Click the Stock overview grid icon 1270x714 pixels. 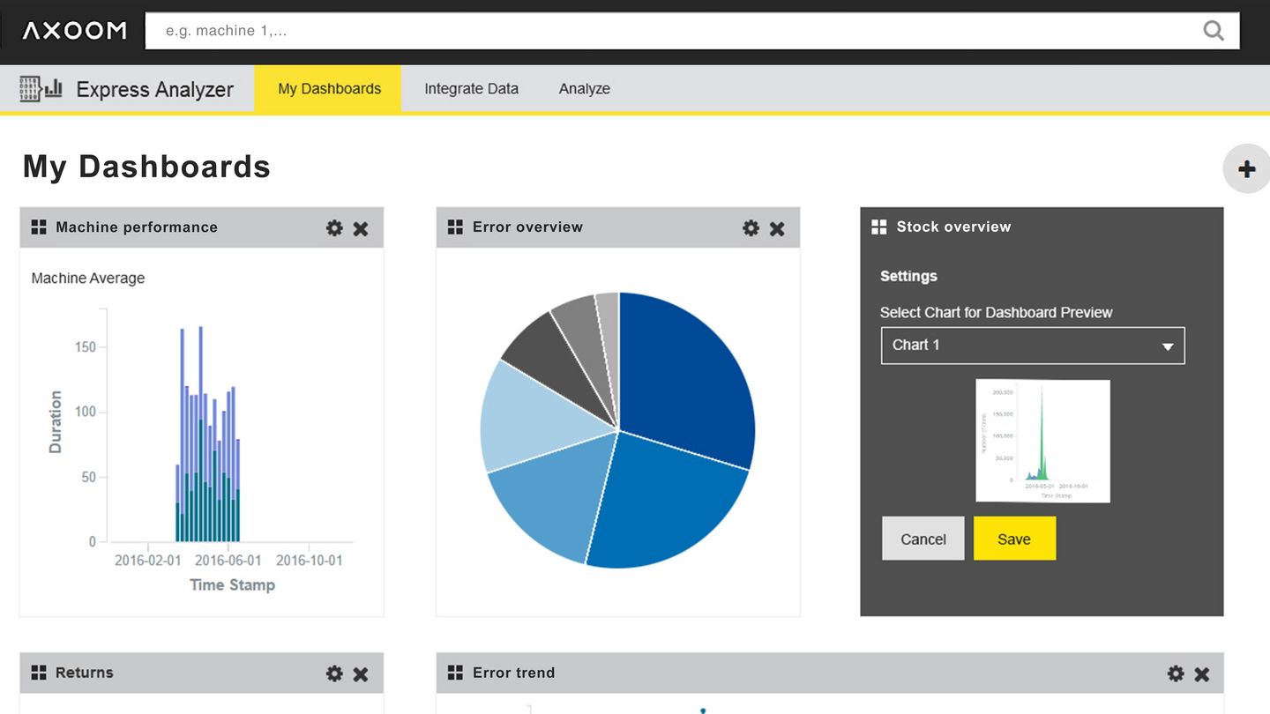coord(878,227)
